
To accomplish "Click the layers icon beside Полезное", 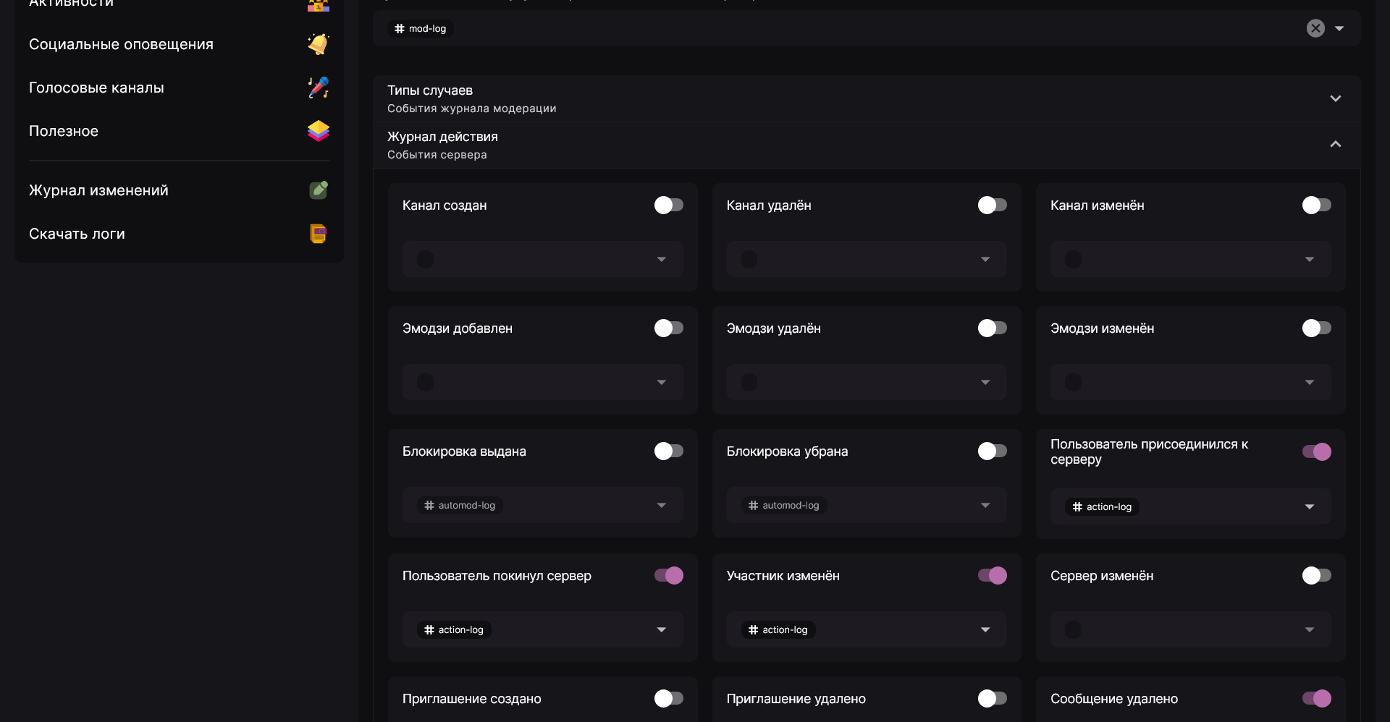I will point(318,131).
